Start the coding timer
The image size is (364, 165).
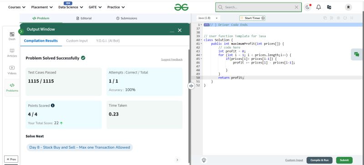253,18
